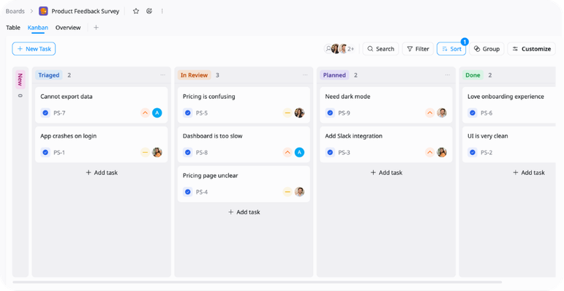Click the medium priority icon on PS-4

287,192
